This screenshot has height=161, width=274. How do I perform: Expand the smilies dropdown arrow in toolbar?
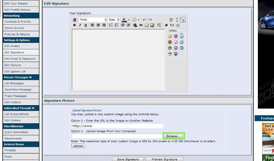[x=139, y=20]
